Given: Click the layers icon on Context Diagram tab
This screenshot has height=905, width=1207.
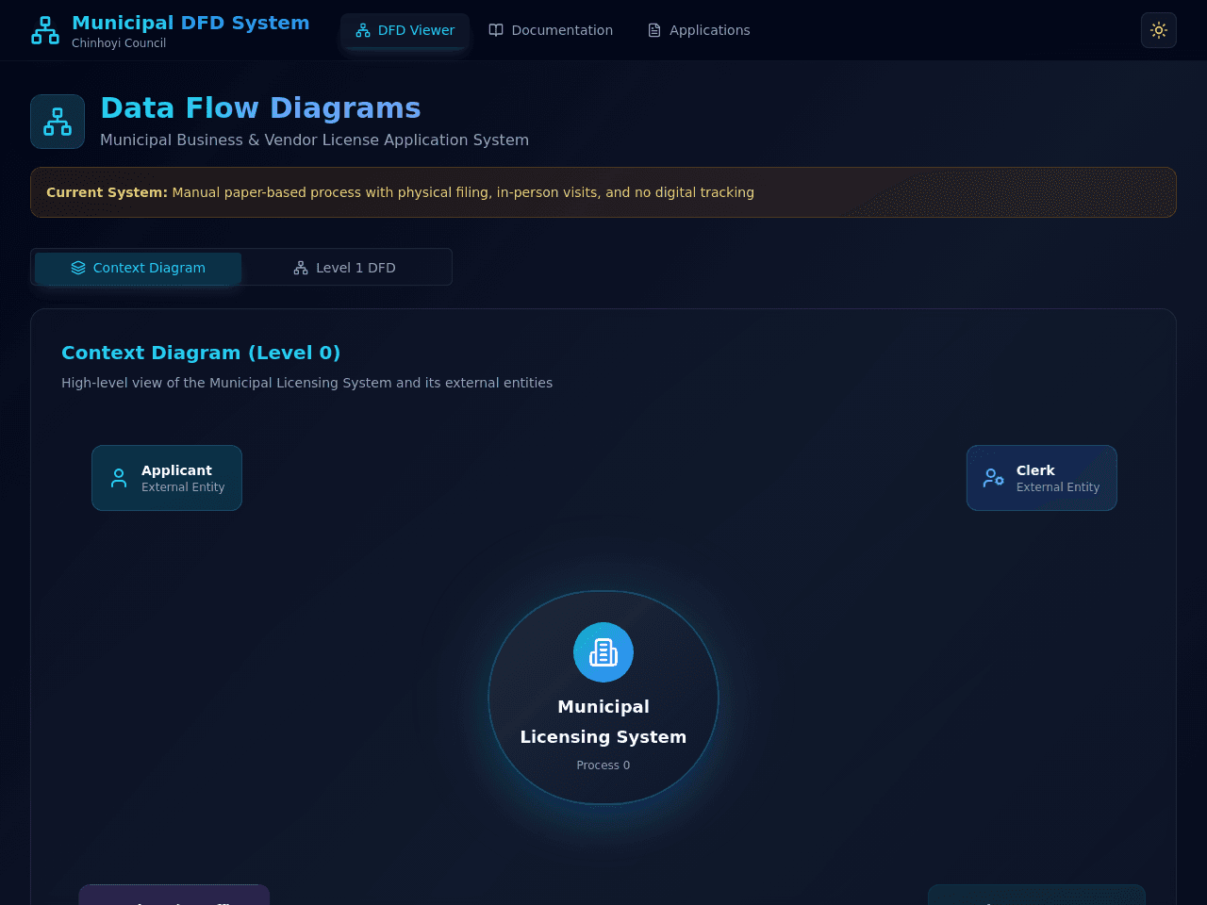Looking at the screenshot, I should (78, 268).
